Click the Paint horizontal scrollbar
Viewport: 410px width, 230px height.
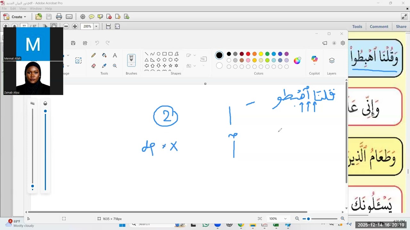(x=168, y=212)
